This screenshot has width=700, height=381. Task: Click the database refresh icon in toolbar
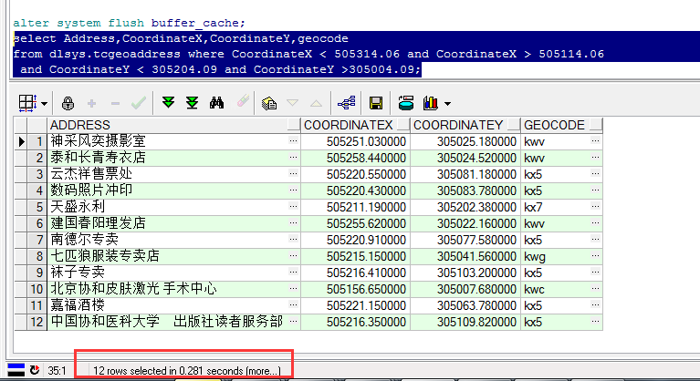[406, 103]
